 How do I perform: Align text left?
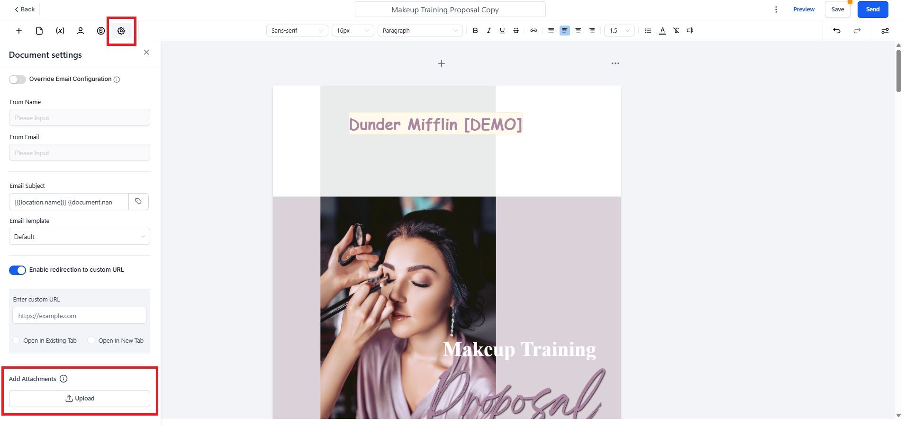tap(565, 30)
